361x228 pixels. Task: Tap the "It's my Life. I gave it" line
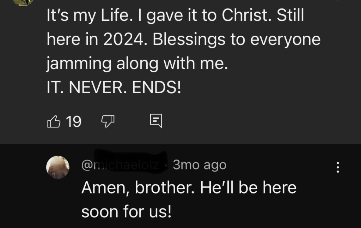(x=175, y=17)
